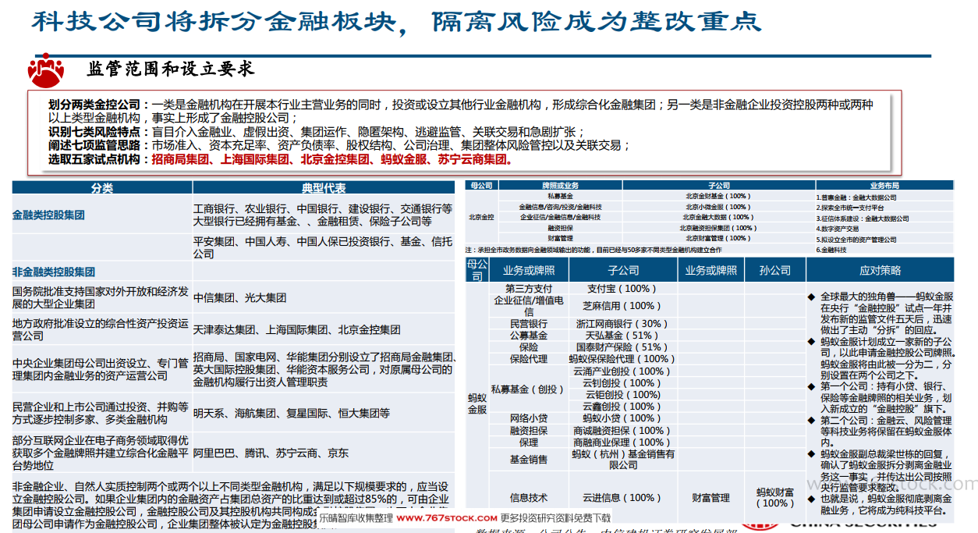Screen dimensions: 978x533
Task: Click the cell 商诚融资担保（100%）
Action: [622, 431]
